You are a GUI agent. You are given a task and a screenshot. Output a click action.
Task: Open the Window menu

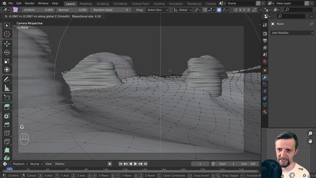(43, 3)
